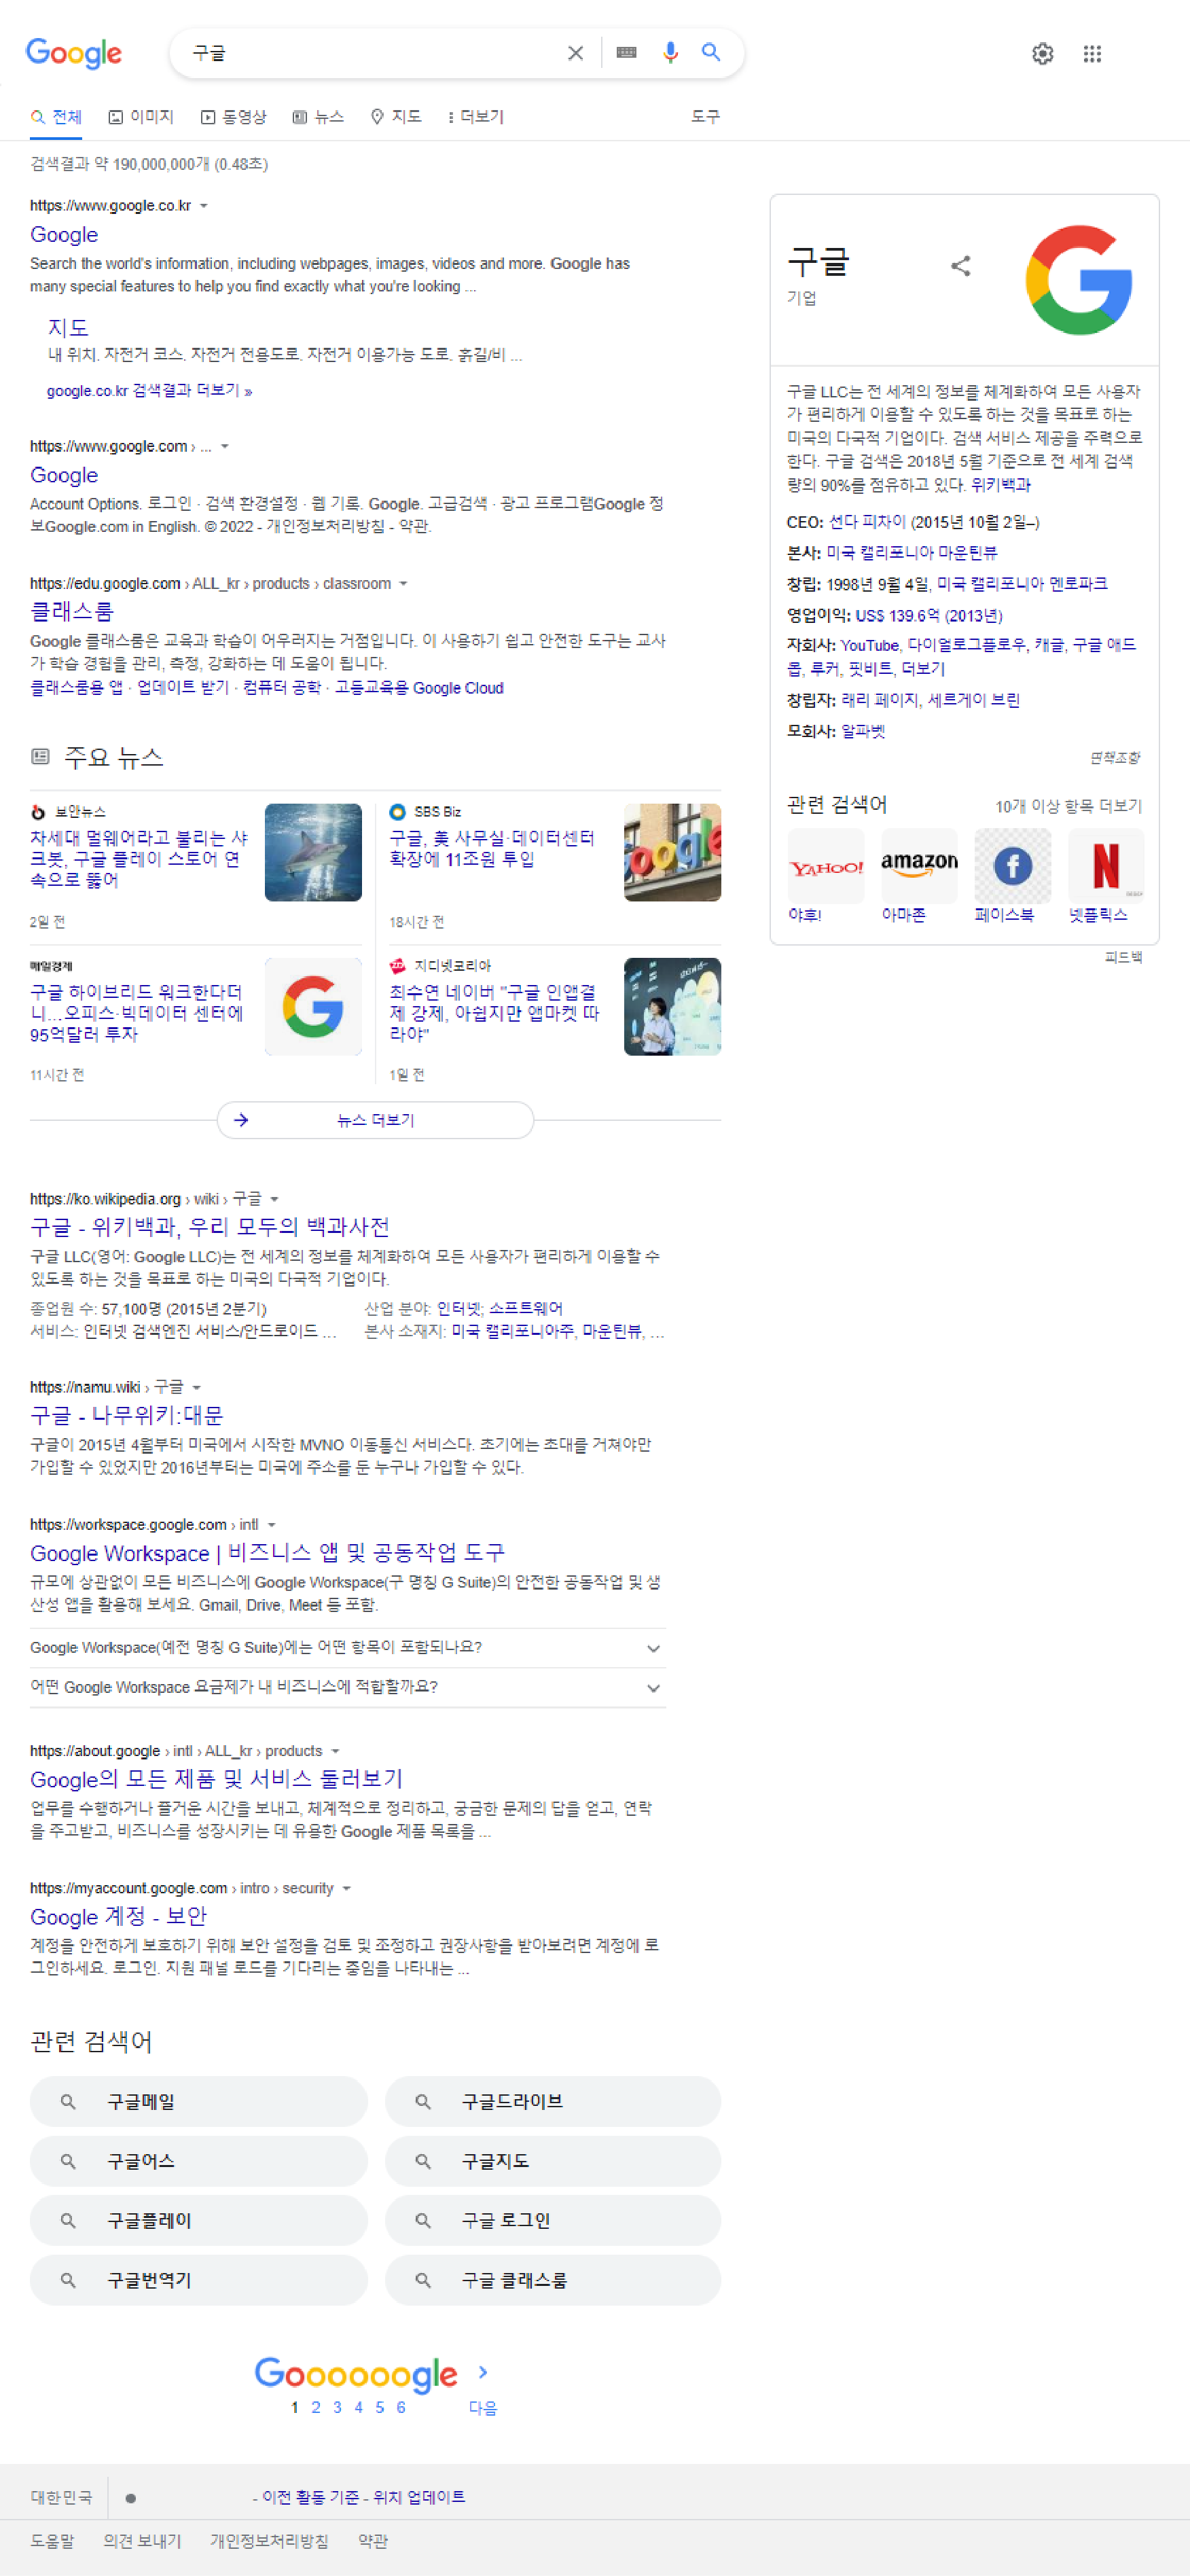Click 위치 업데이트 in footer
Viewport: 1190px width, 2576px height.
[x=419, y=2497]
